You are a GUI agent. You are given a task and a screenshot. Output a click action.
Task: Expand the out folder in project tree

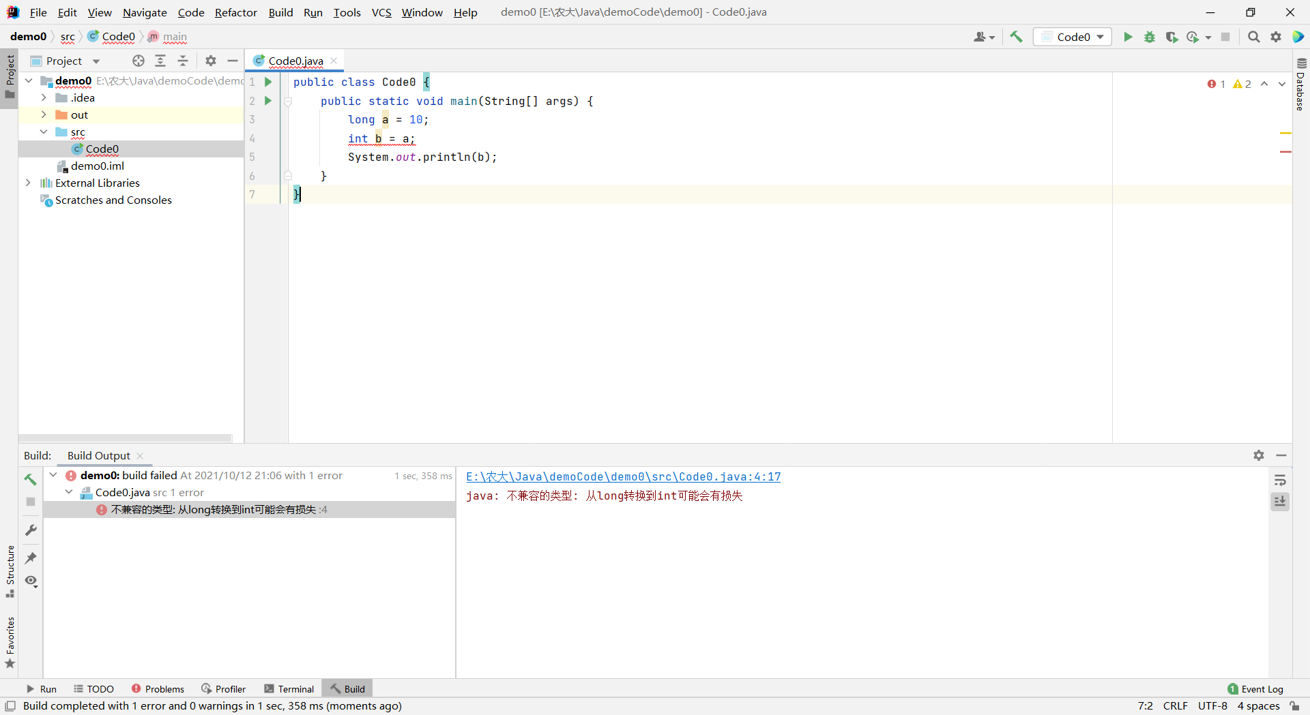tap(44, 115)
